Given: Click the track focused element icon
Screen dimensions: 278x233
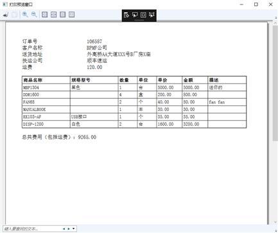Looking at the screenshot, I should pyautogui.click(x=152, y=15).
